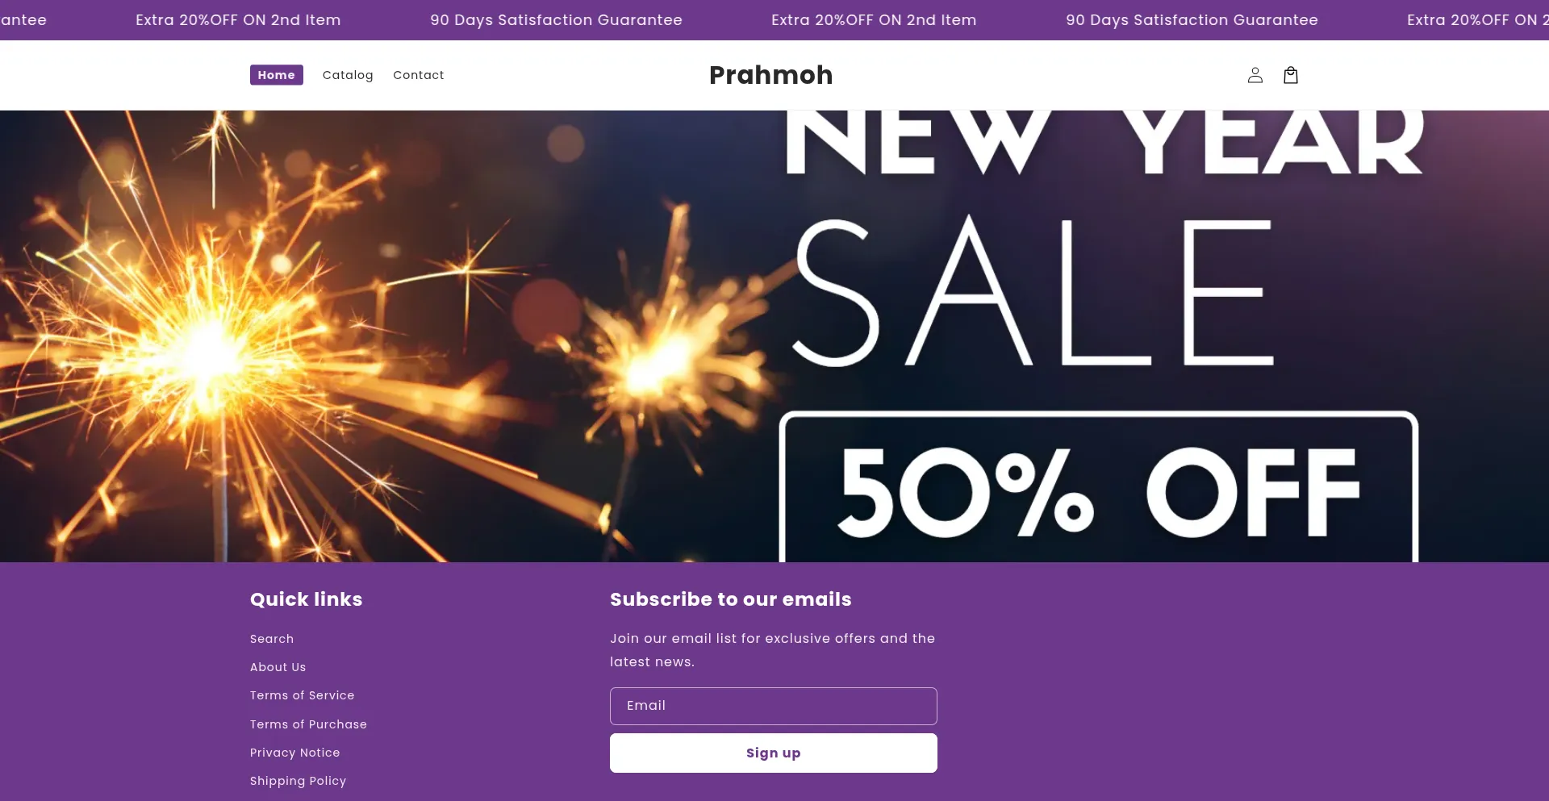Click the first 'Extra 20%OFF ON 2nd Item' announcement
This screenshot has width=1549, height=801.
(238, 20)
